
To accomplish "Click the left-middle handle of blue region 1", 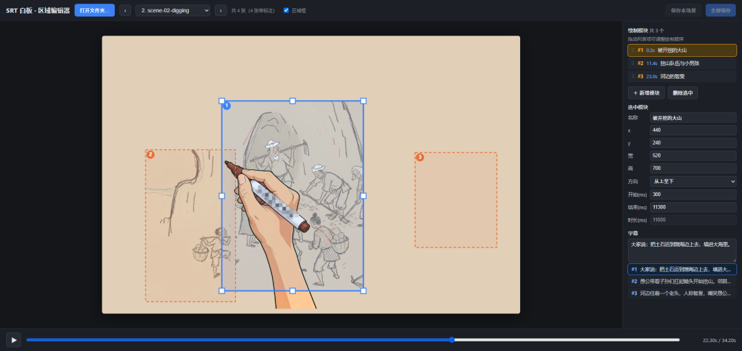I will click(221, 195).
